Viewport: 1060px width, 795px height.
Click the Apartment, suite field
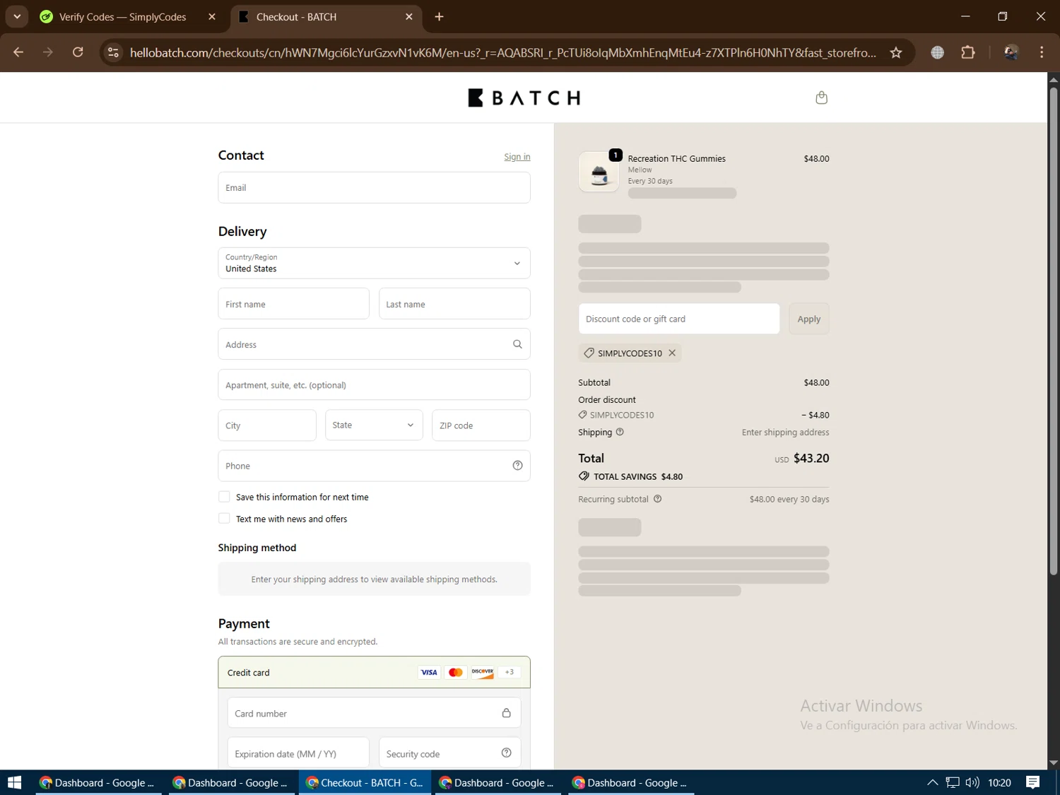pos(374,385)
